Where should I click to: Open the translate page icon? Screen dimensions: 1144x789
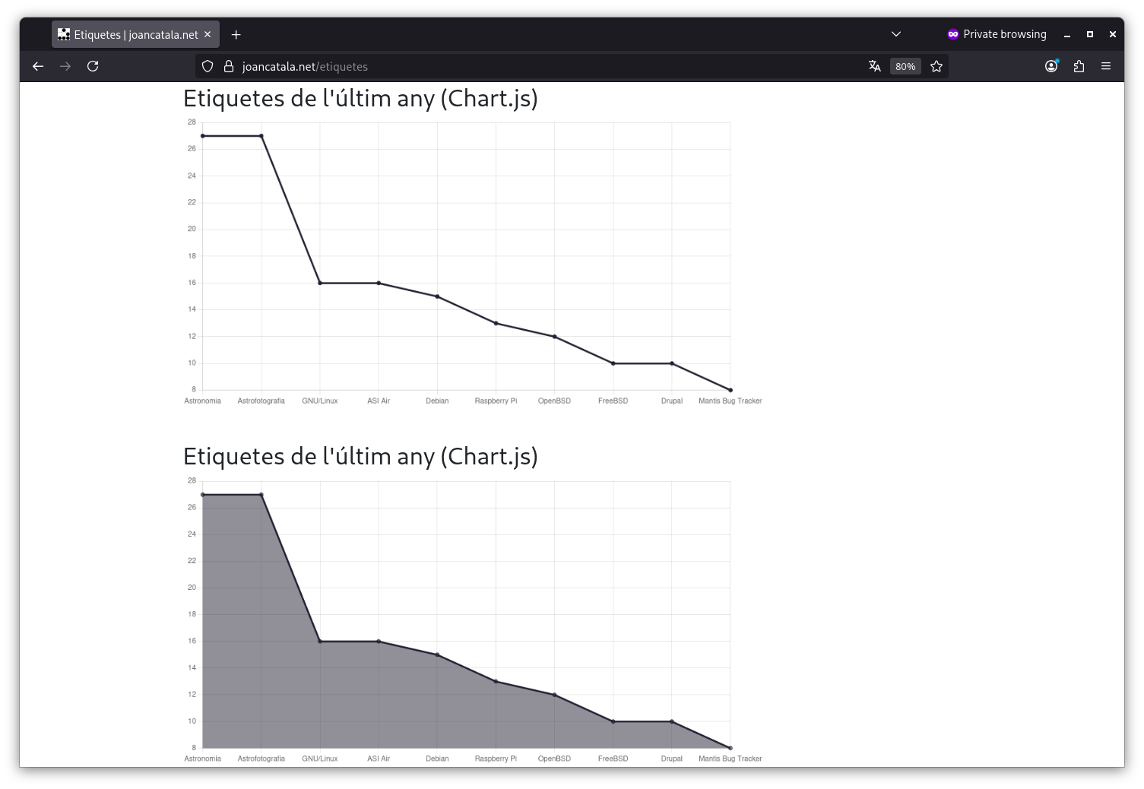[874, 66]
